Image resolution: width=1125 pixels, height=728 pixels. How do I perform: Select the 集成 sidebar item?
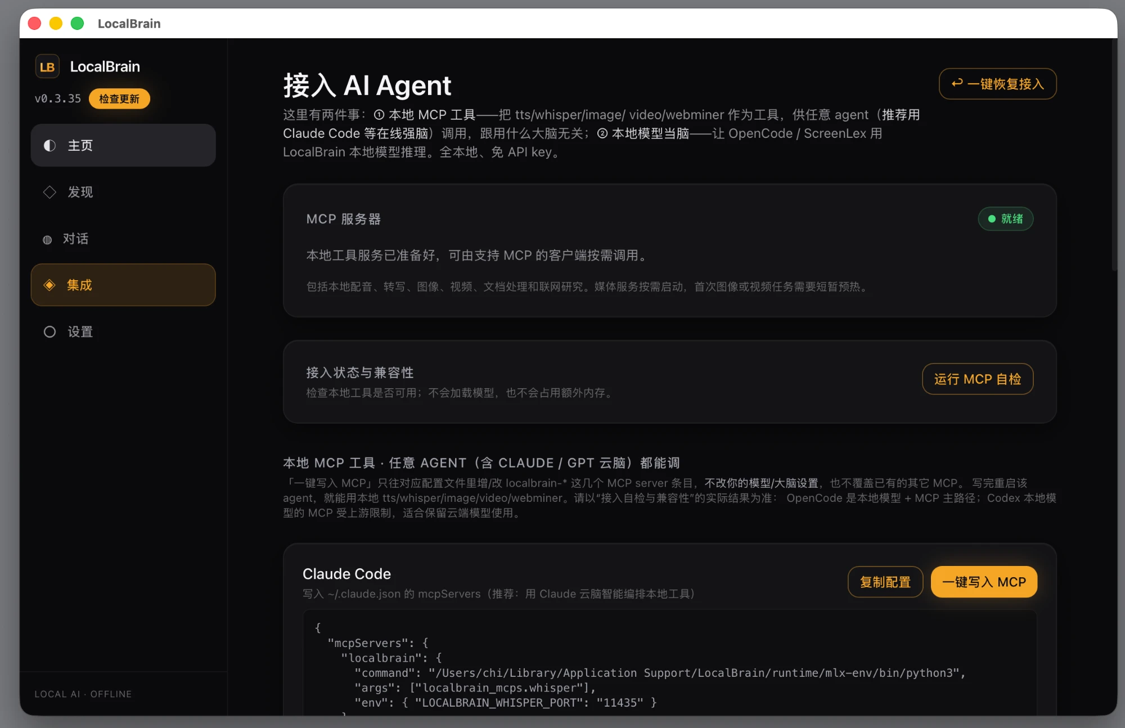pos(123,285)
